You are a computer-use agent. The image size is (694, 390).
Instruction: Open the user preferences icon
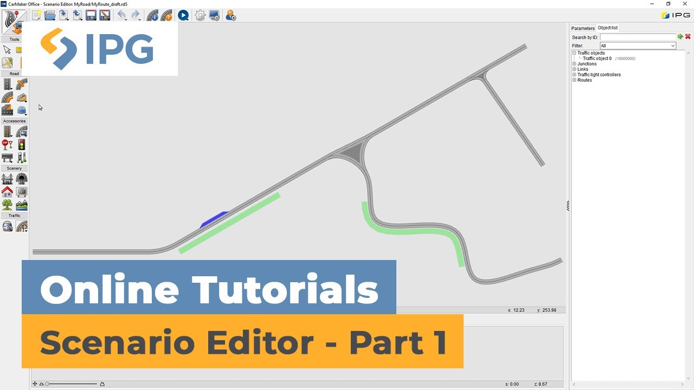(x=231, y=15)
